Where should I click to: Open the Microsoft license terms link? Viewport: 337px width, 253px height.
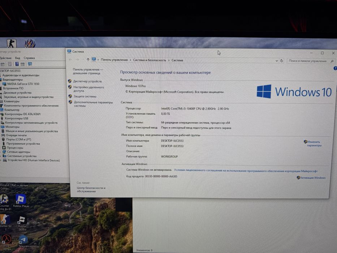[x=246, y=171]
